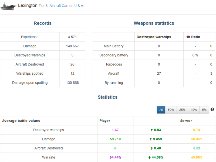Click green up arrow beside 0.48

(152, 148)
